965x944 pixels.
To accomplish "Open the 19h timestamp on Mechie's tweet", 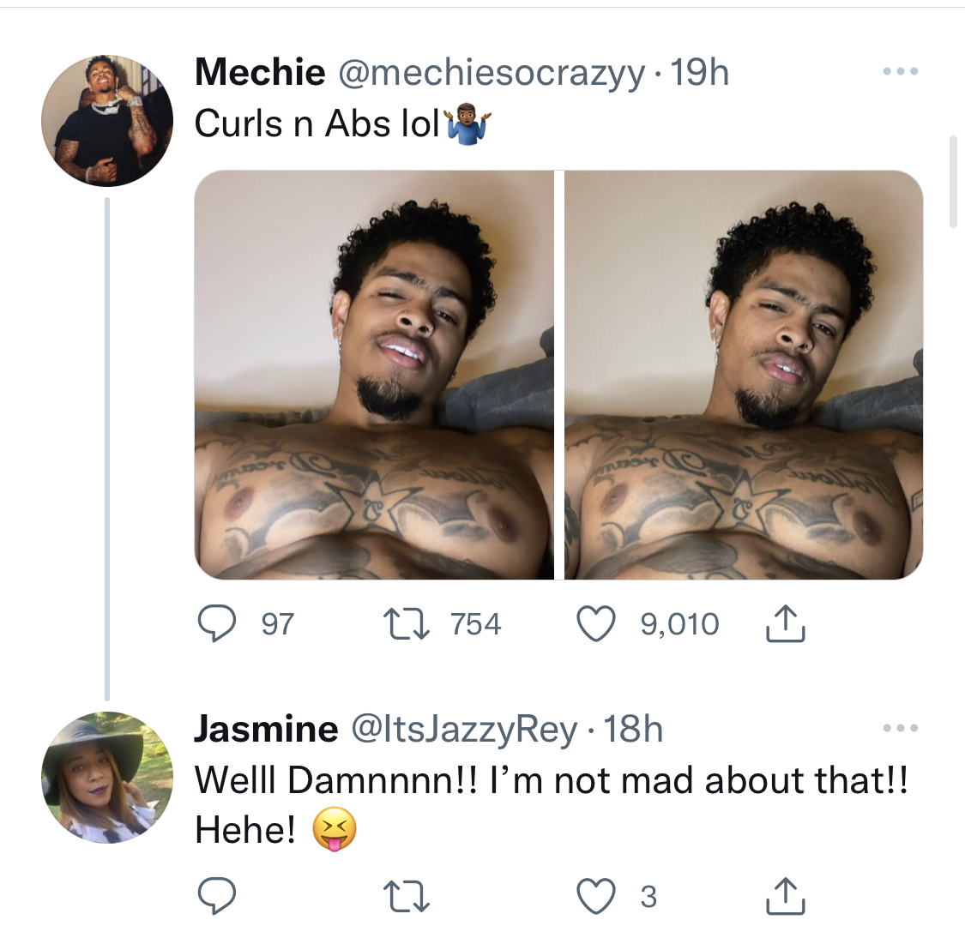I will (699, 73).
